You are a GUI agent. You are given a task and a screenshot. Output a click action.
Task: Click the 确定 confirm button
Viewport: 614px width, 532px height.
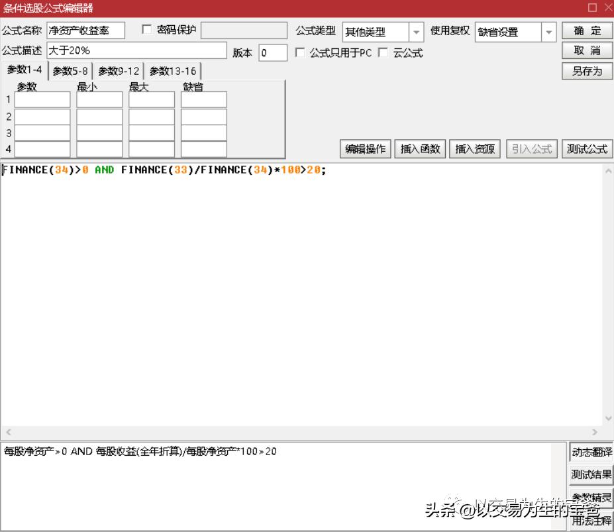click(587, 30)
